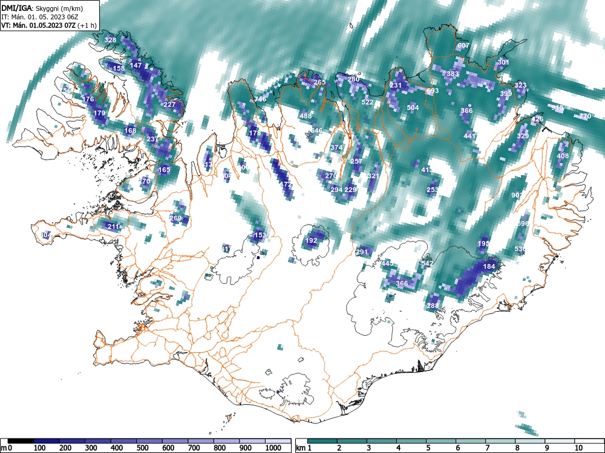Click the visibility value '329' on the map
605x453 pixels.
(523, 136)
